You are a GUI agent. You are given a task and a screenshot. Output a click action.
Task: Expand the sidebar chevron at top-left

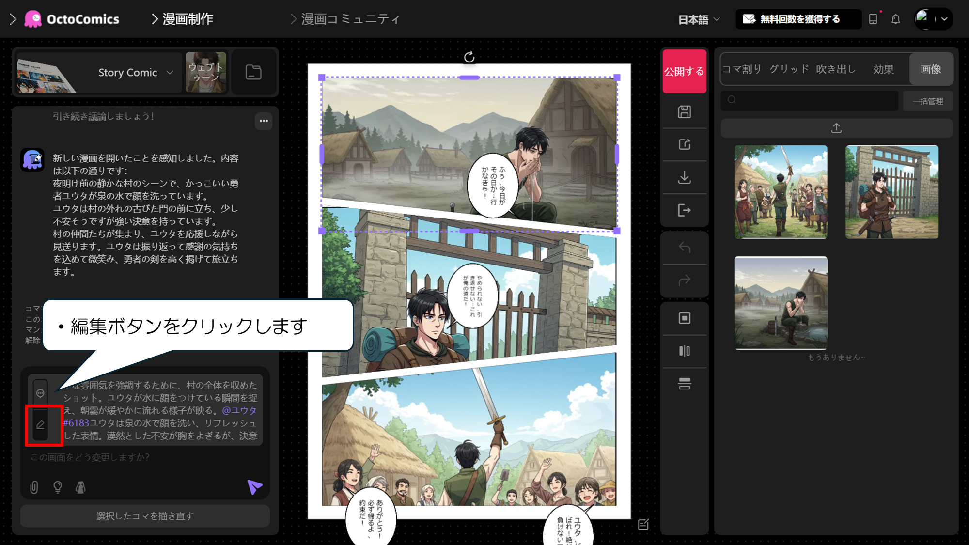tap(13, 19)
